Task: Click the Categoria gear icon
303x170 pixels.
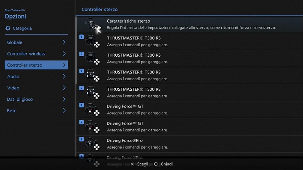Action: tap(8, 29)
